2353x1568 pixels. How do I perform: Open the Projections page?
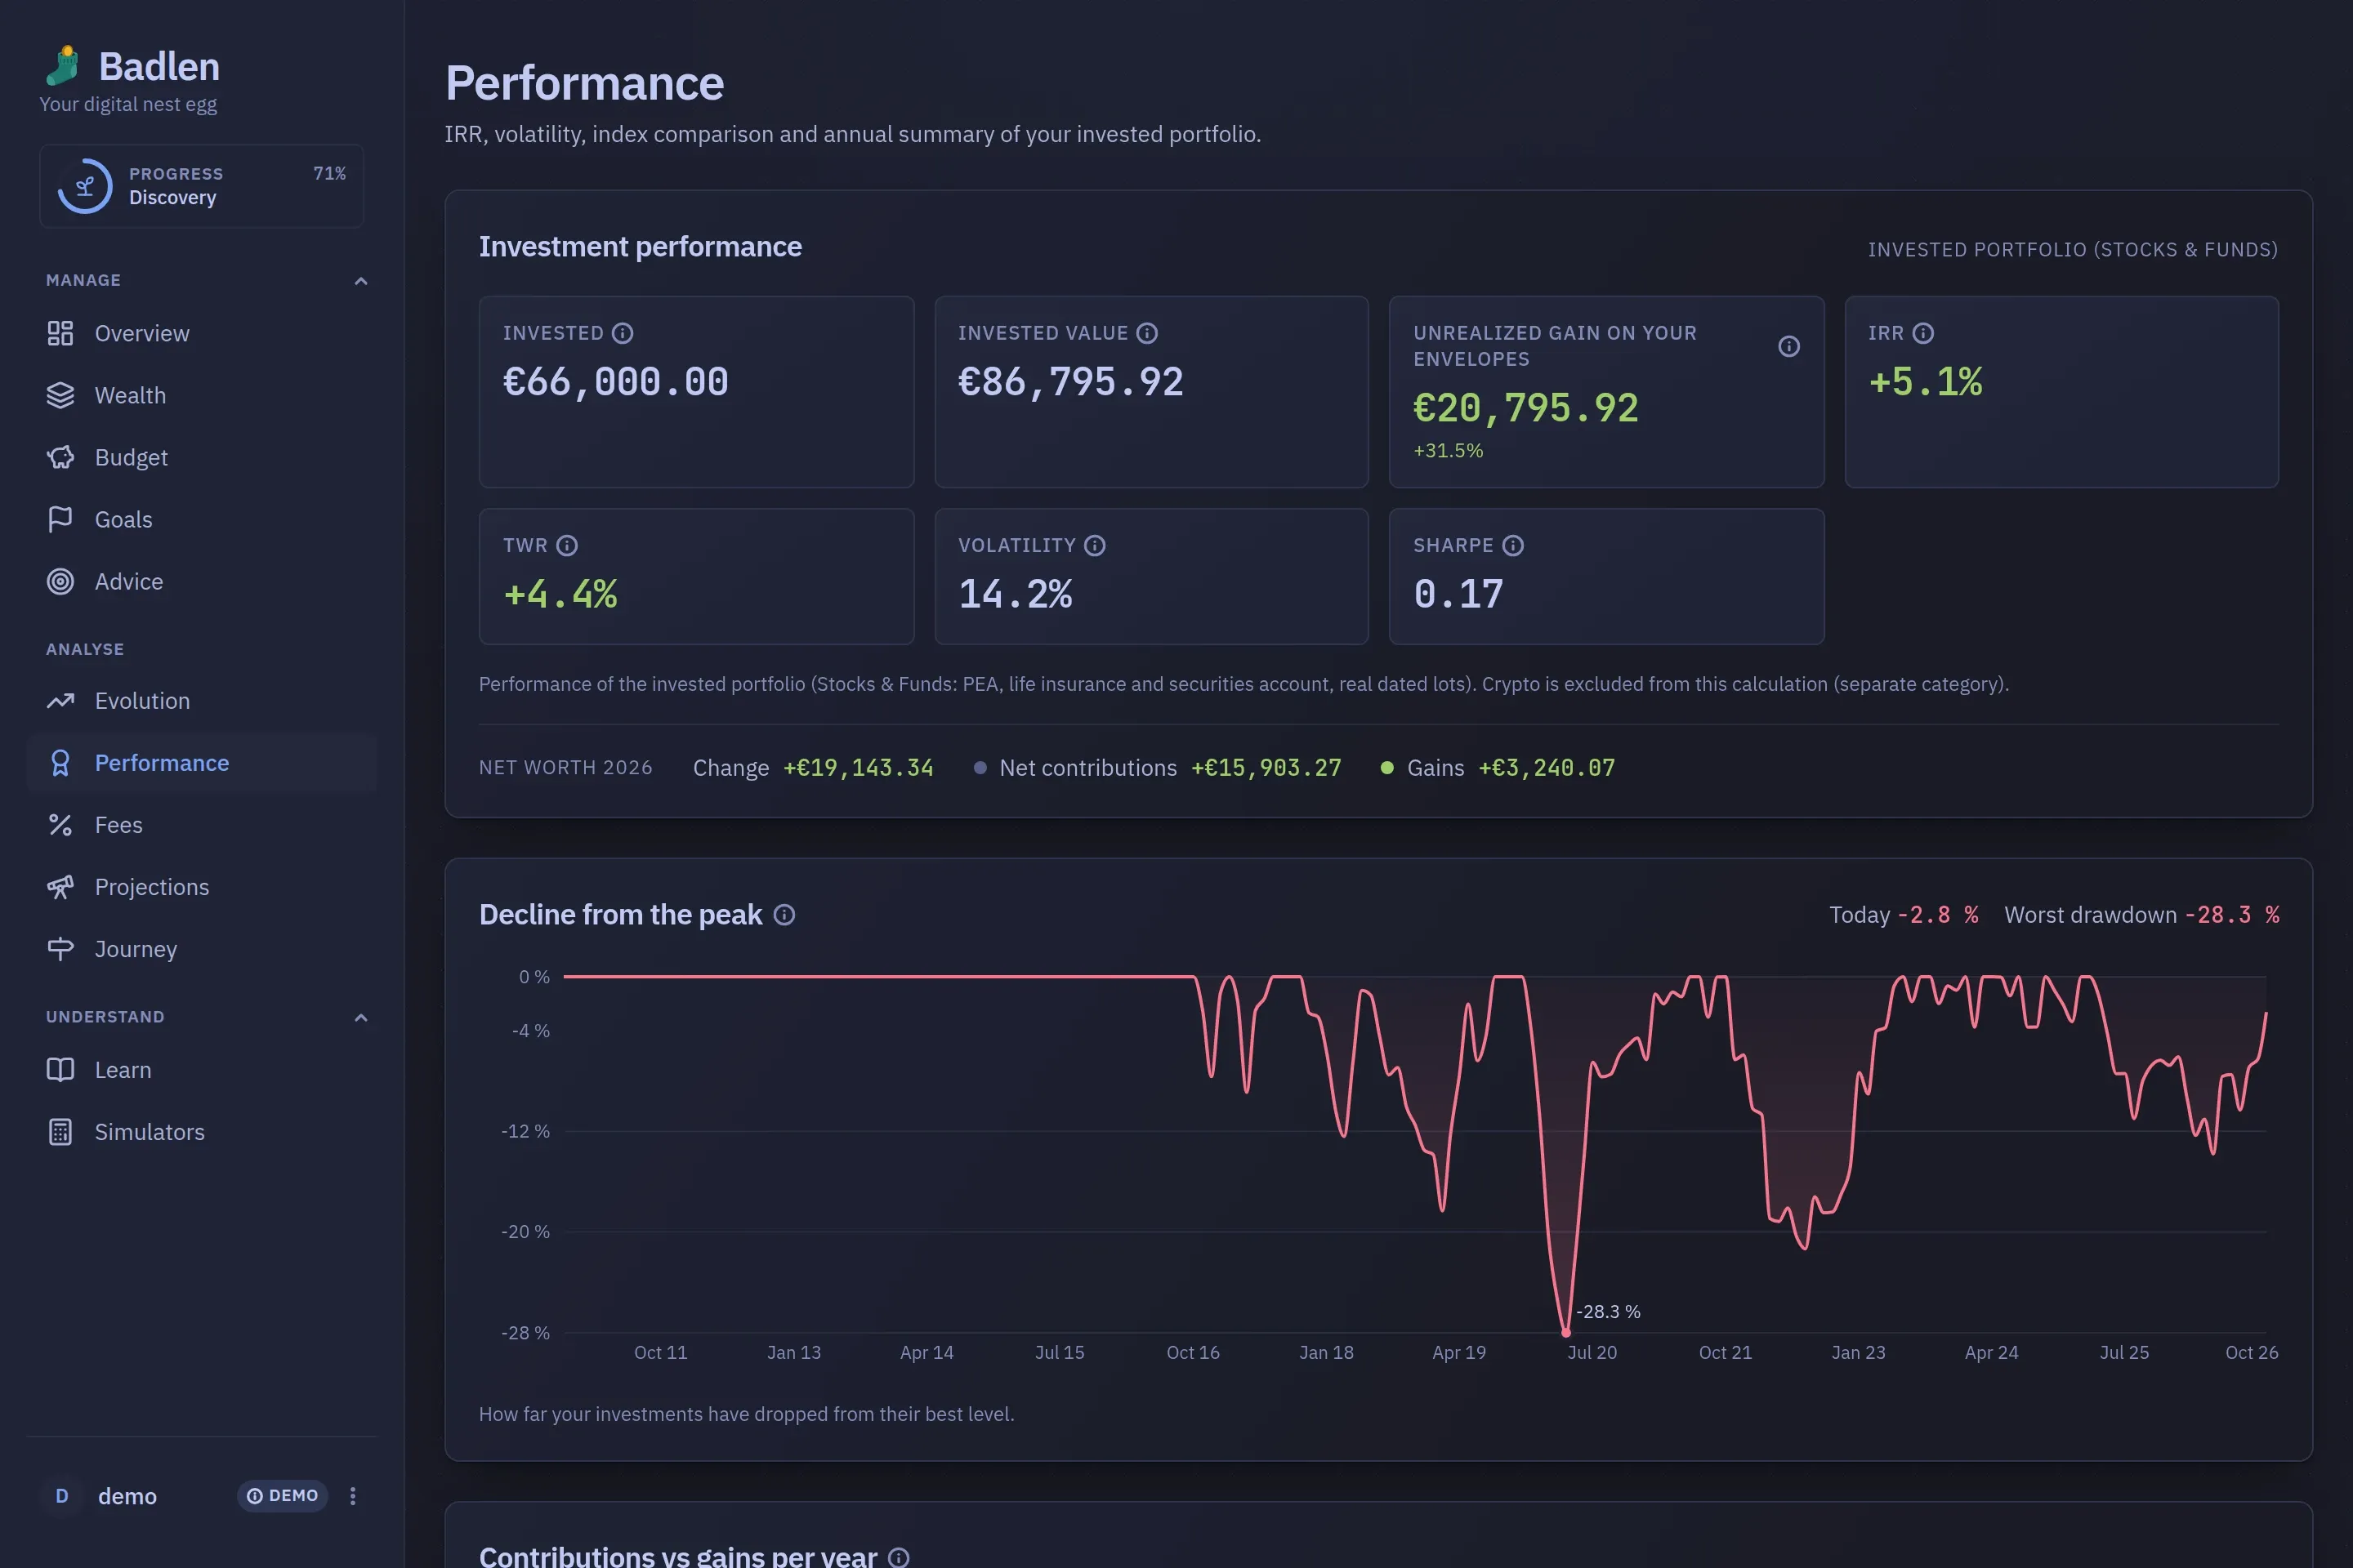(x=202, y=887)
